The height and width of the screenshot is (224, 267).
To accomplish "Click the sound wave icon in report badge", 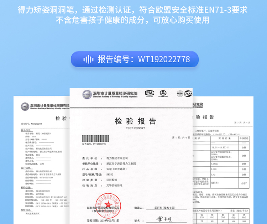I will coord(88,59).
